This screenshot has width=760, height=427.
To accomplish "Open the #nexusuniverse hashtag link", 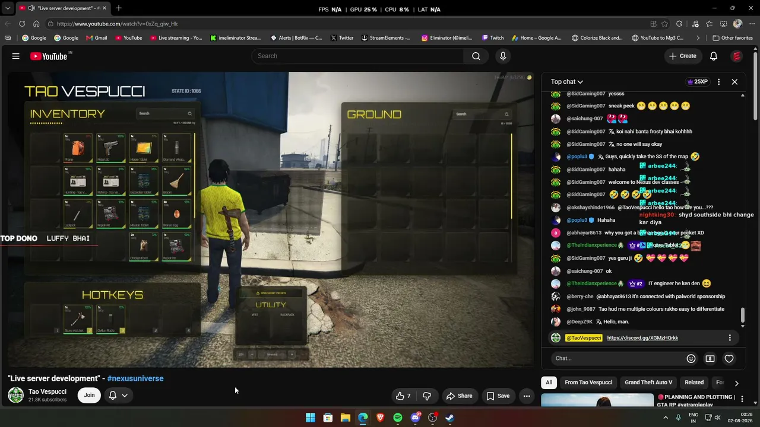I will (x=135, y=378).
